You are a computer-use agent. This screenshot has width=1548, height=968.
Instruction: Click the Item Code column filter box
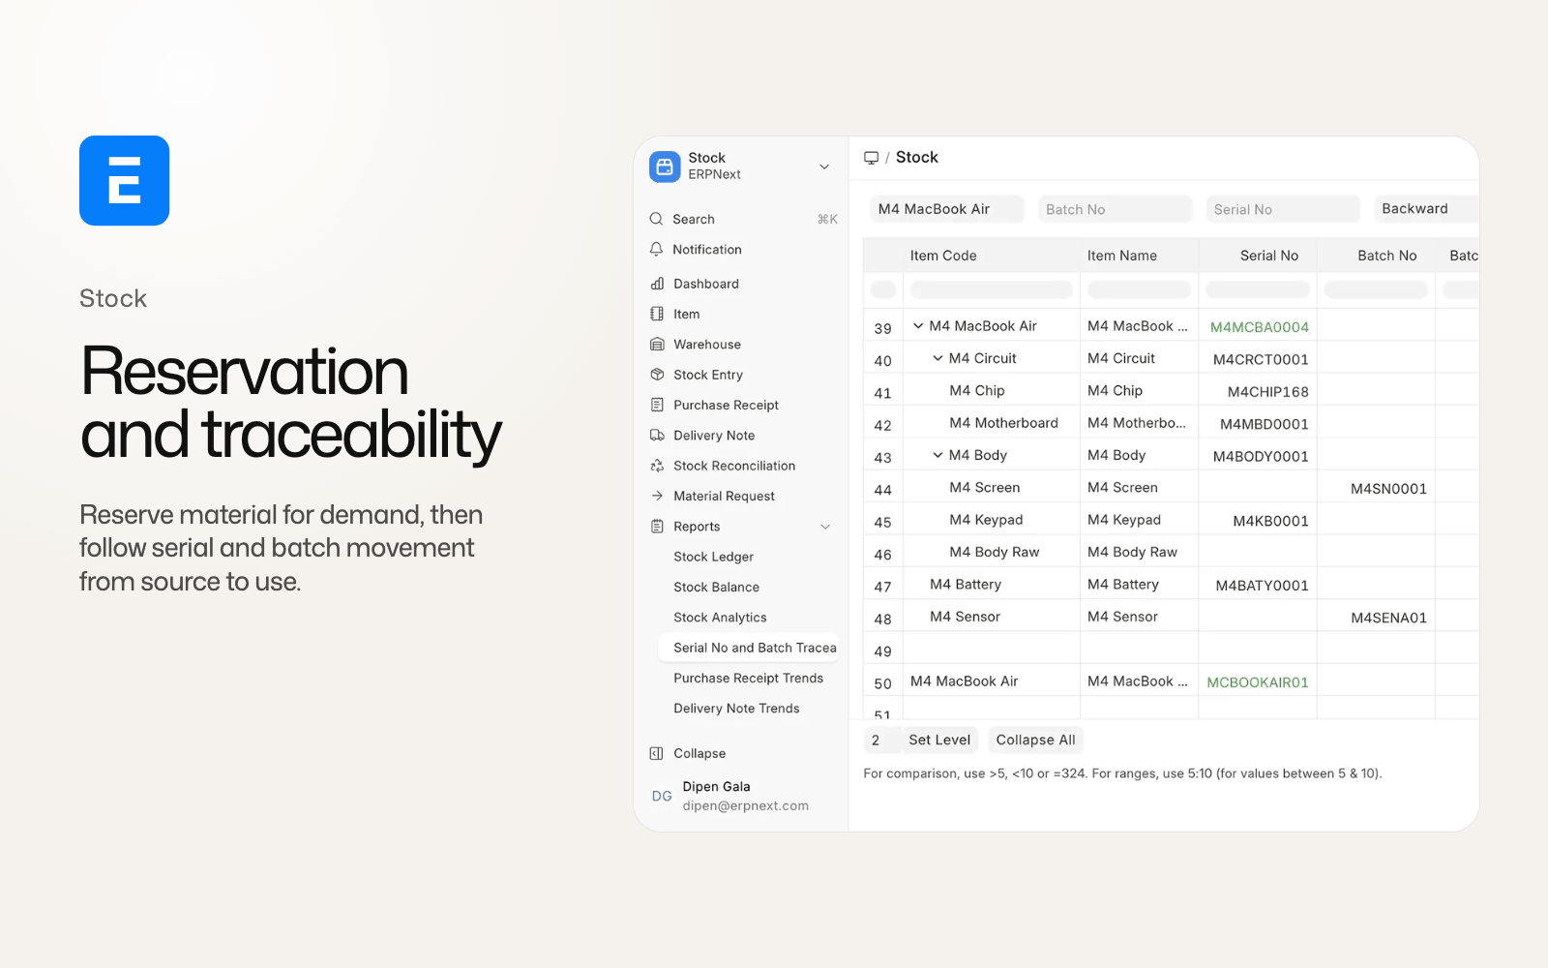tap(991, 289)
